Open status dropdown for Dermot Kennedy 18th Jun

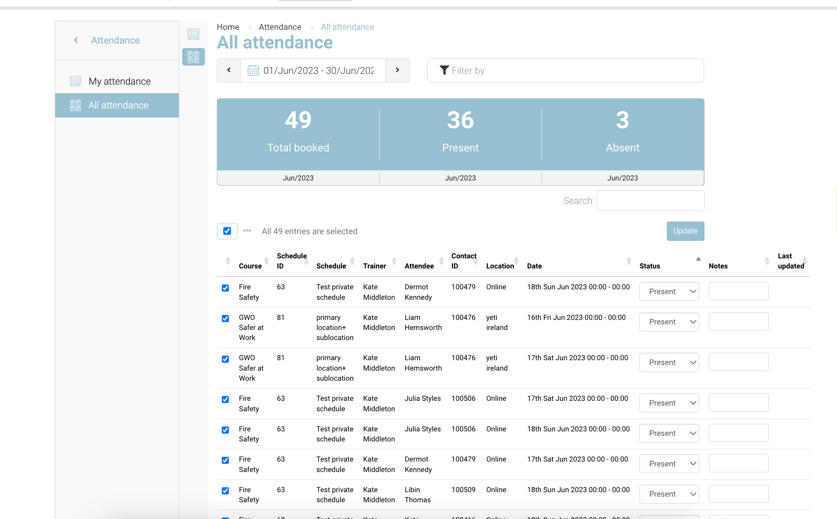coord(669,292)
